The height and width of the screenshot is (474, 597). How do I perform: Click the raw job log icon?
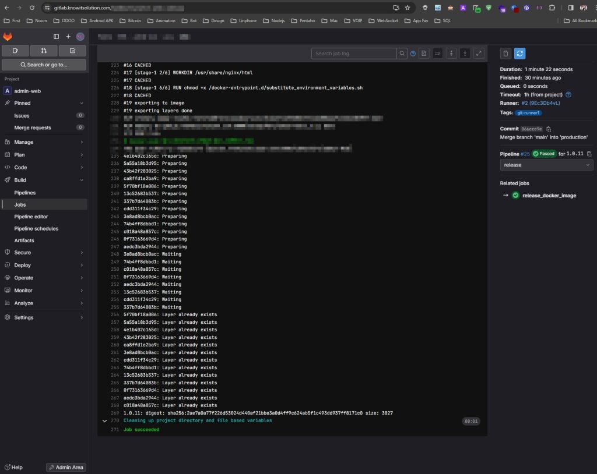point(424,54)
